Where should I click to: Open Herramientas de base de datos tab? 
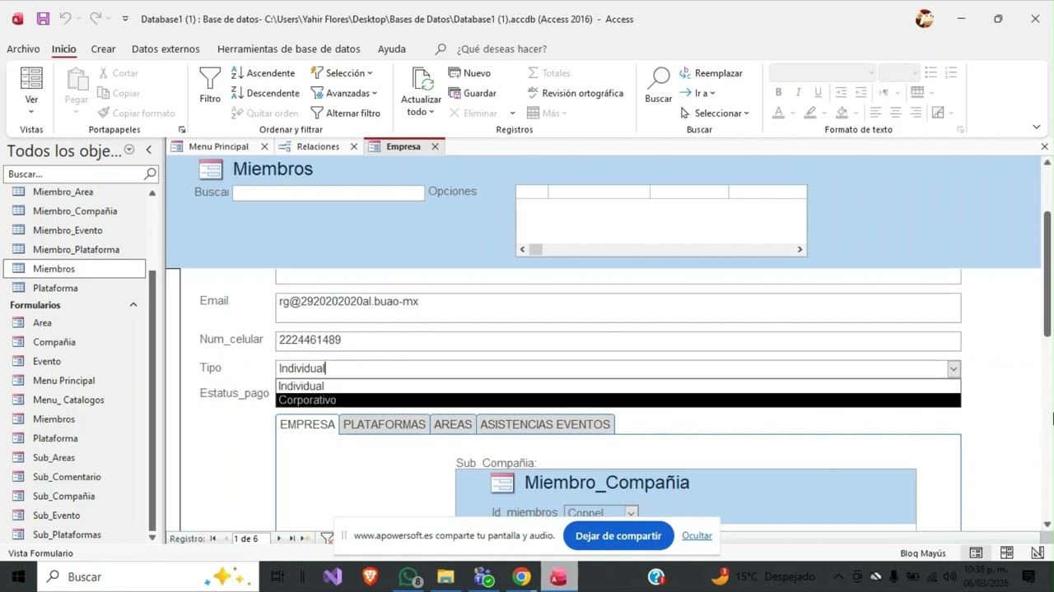(289, 49)
